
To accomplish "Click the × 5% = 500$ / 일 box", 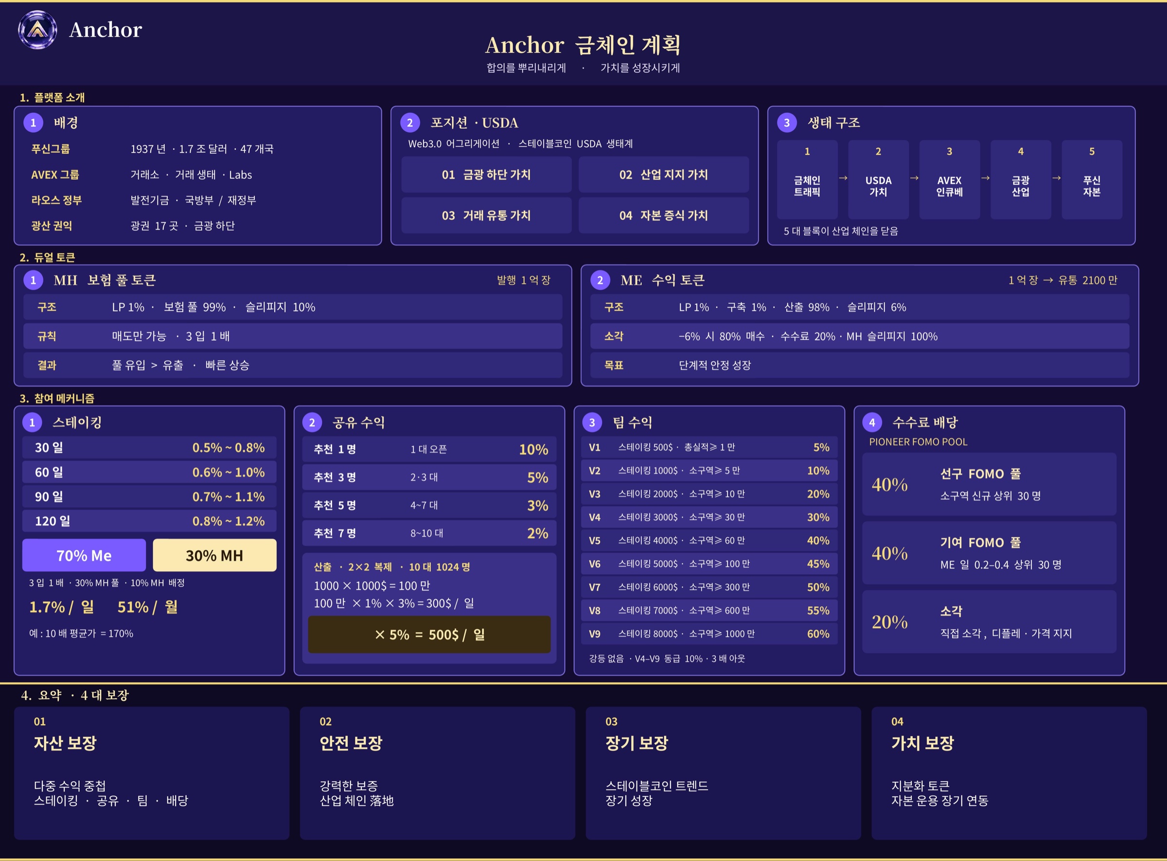I will coord(429,634).
